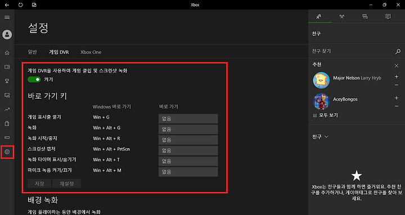Open Major Nelson's avatar
Viewport: 405px width, 215px height.
[321, 80]
